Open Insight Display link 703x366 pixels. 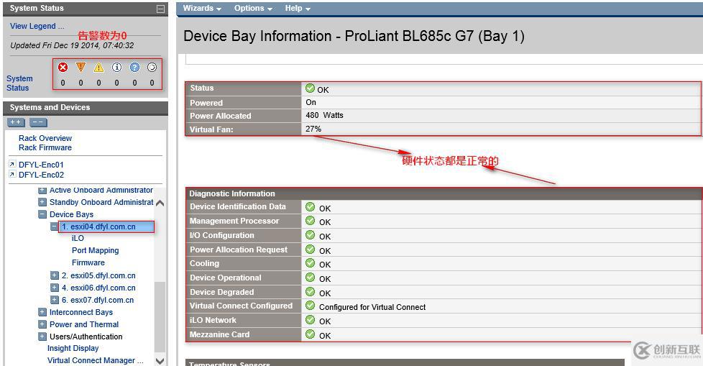click(73, 348)
